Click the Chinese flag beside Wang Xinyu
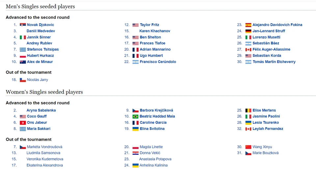 pos(248,147)
